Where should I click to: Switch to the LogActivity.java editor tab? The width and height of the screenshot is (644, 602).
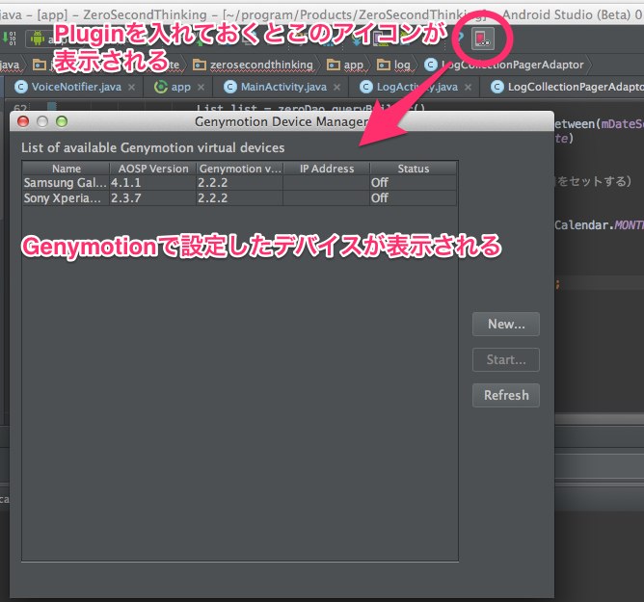pos(409,87)
